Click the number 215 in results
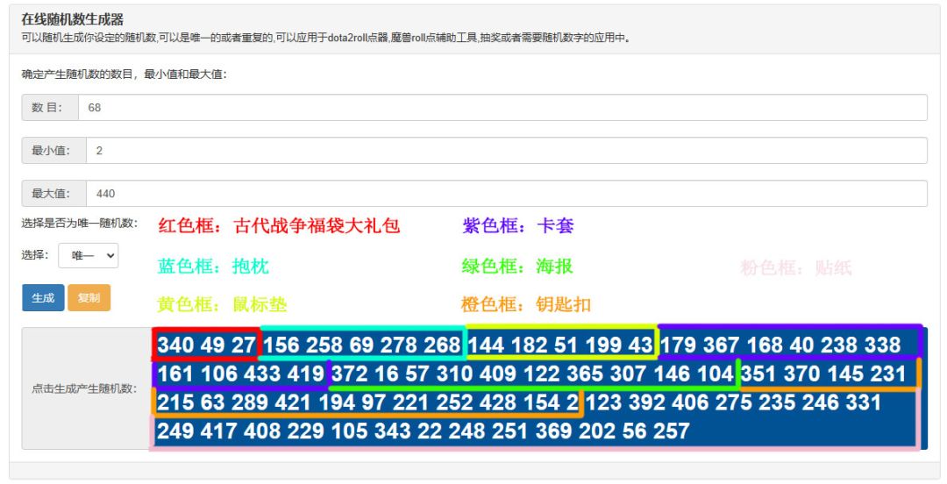The image size is (947, 484). 175,402
